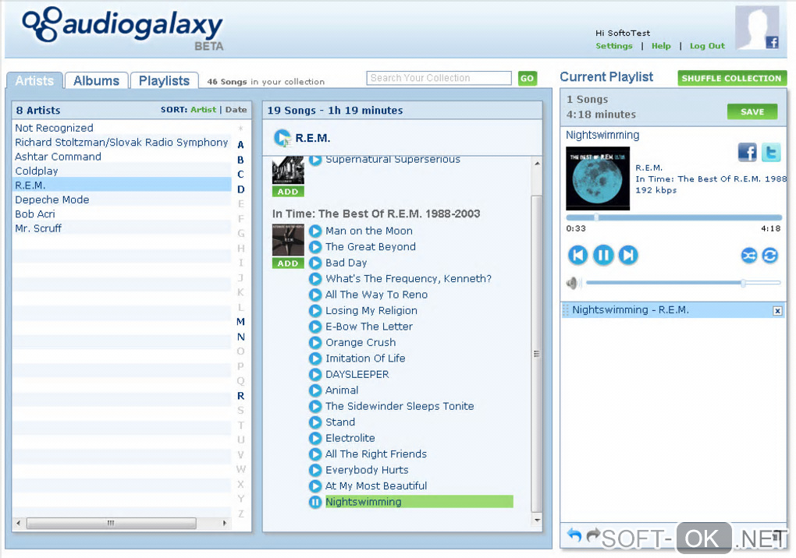
Task: Save the current playlist
Action: click(x=752, y=111)
